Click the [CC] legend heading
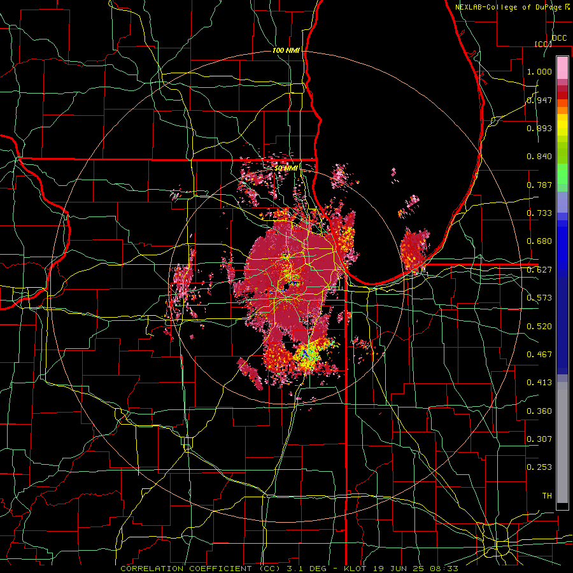Screen dimensions: 573x573 pyautogui.click(x=543, y=44)
